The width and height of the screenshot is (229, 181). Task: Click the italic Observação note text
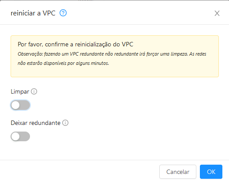point(112,59)
